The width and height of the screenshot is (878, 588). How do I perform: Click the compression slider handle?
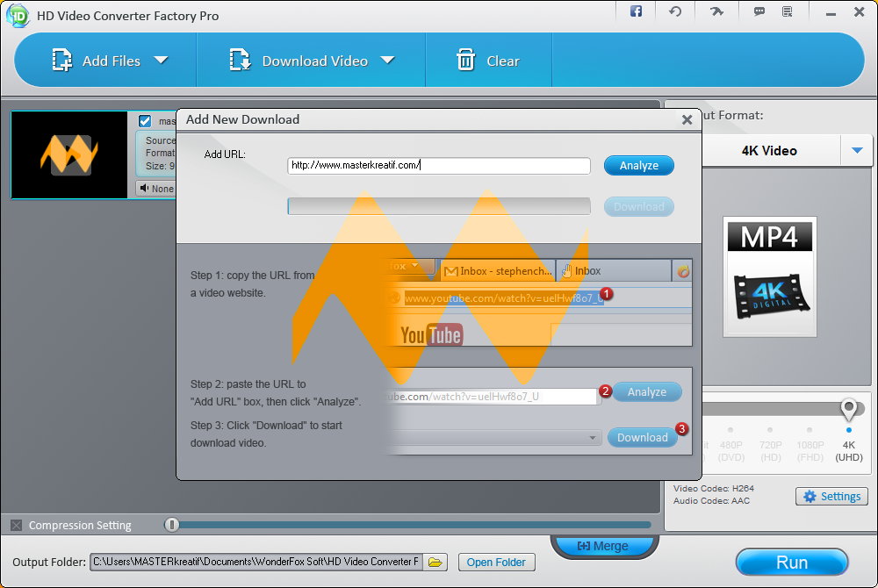coord(172,525)
